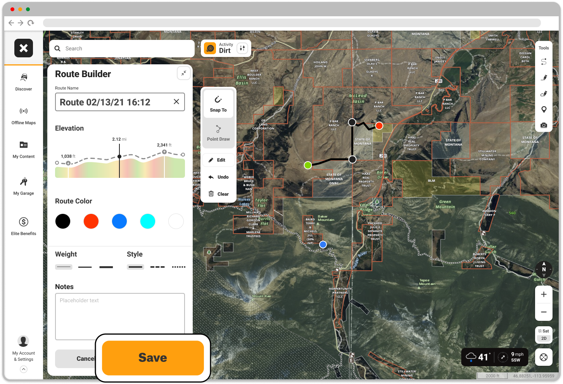Open My Account & Settings
This screenshot has height=384, width=563.
[24, 348]
